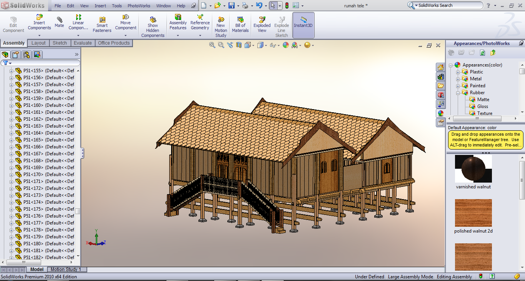Click the Save icon in top toolbar

coord(232,5)
